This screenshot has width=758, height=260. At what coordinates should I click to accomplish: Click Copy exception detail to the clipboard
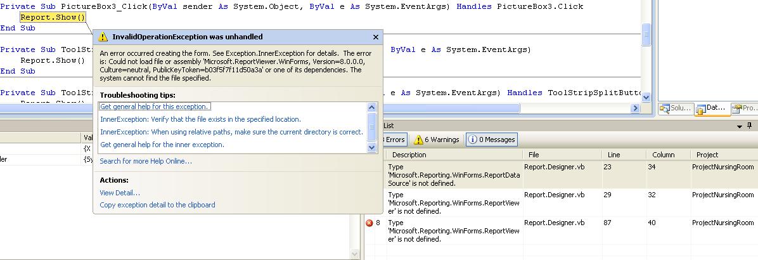pos(157,205)
